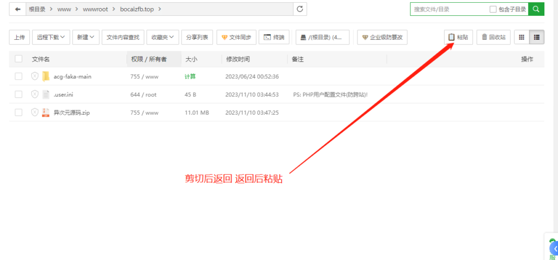Viewport: 558px width, 260px height.
Task: Check the box for 异次元源码.zip
Action: pos(19,113)
